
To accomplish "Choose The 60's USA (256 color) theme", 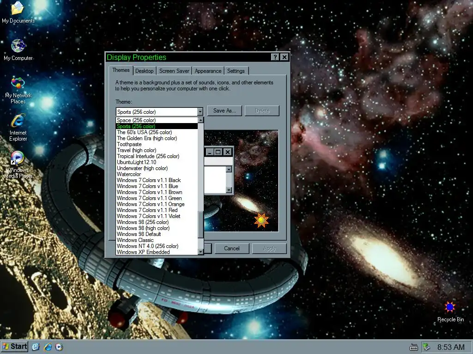I will point(157,132).
